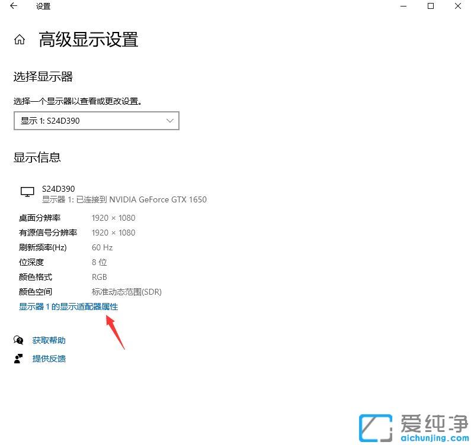The height and width of the screenshot is (445, 471).
Task: Click the 刷新频率(Hz) label
Action: 43,247
